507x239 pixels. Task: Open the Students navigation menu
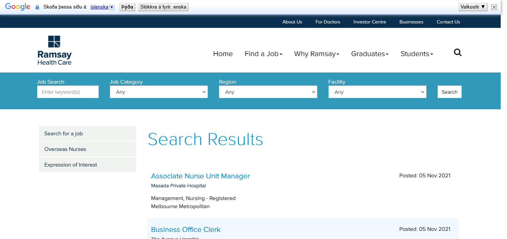(x=416, y=54)
